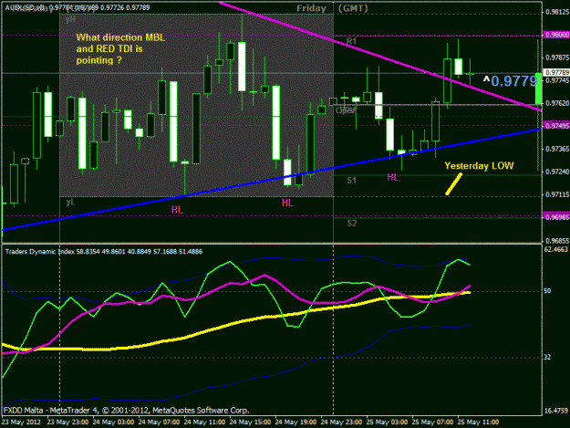Image resolution: width=570 pixels, height=428 pixels.
Task: Click the magenta-highlighted 0.96985 price level
Action: tap(556, 217)
